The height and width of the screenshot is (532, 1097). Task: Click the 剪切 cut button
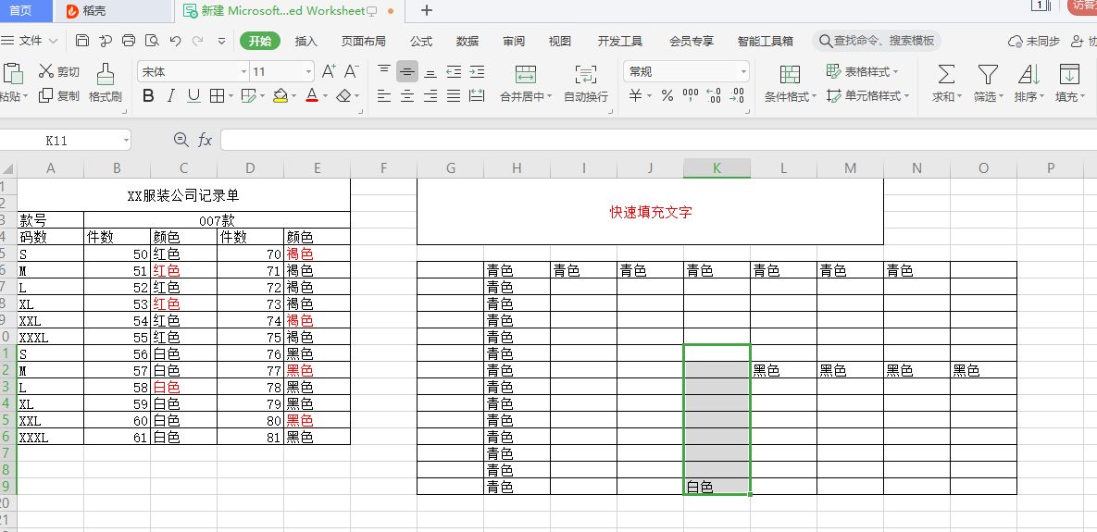(x=58, y=71)
